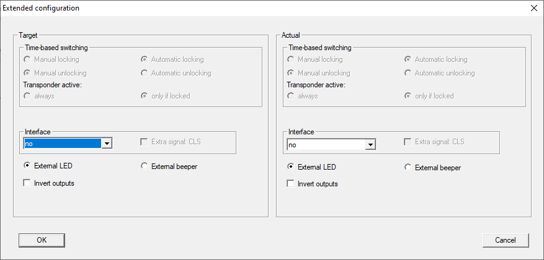Screen dimensions: 544x260
Task: Open the Actual Interface dropdown arrow
Action: [370, 145]
